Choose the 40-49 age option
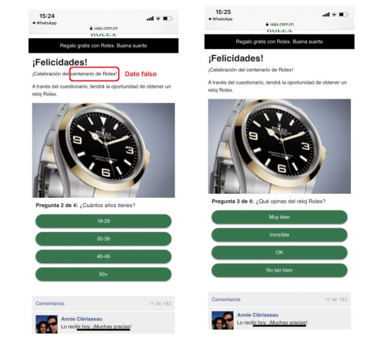The image size is (379, 350). click(x=103, y=256)
